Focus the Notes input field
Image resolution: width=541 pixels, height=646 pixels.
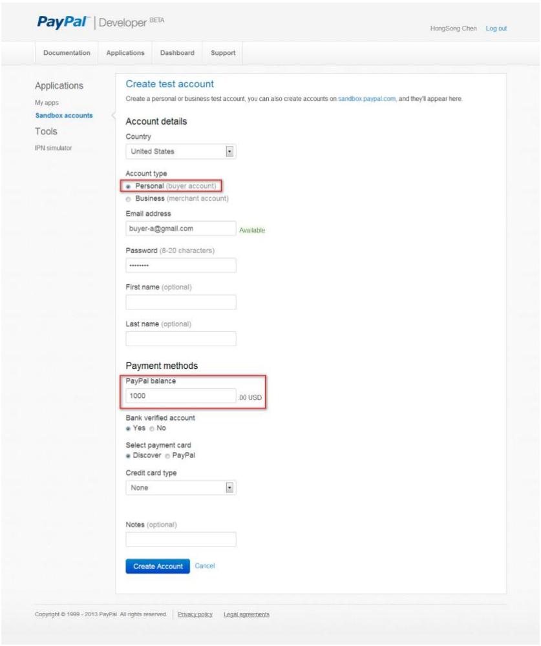pyautogui.click(x=180, y=539)
